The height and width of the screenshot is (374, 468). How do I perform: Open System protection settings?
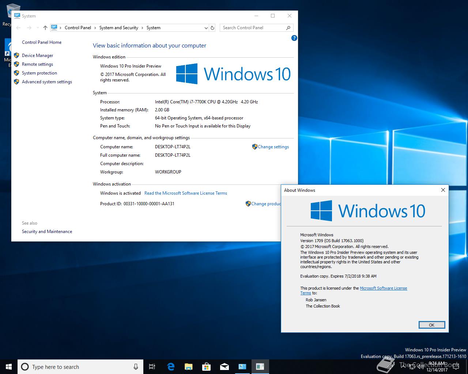pos(39,73)
